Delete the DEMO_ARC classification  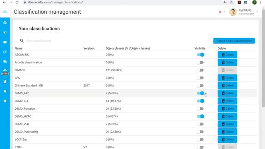tap(227, 93)
